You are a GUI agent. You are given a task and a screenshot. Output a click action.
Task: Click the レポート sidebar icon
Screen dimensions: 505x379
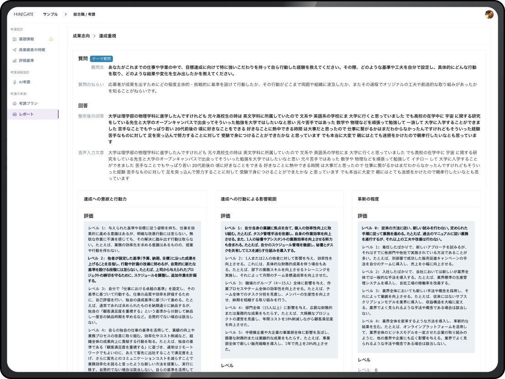pos(15,114)
